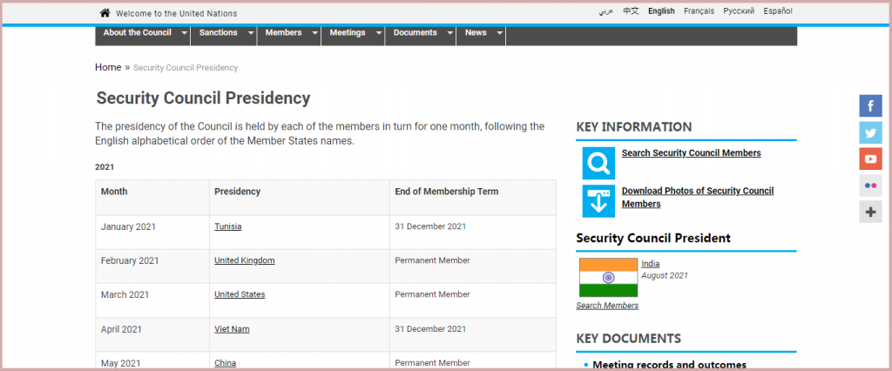Switch language to Chinese
892x371 pixels.
click(x=631, y=10)
